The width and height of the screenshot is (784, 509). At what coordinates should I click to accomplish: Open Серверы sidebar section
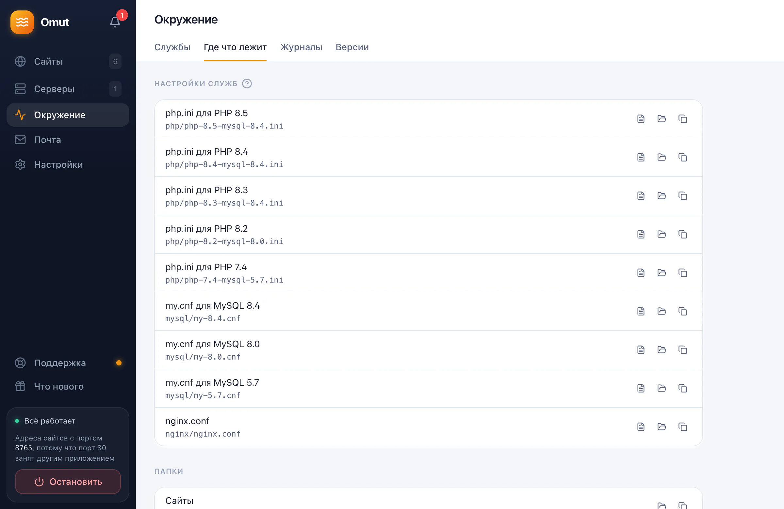point(68,89)
